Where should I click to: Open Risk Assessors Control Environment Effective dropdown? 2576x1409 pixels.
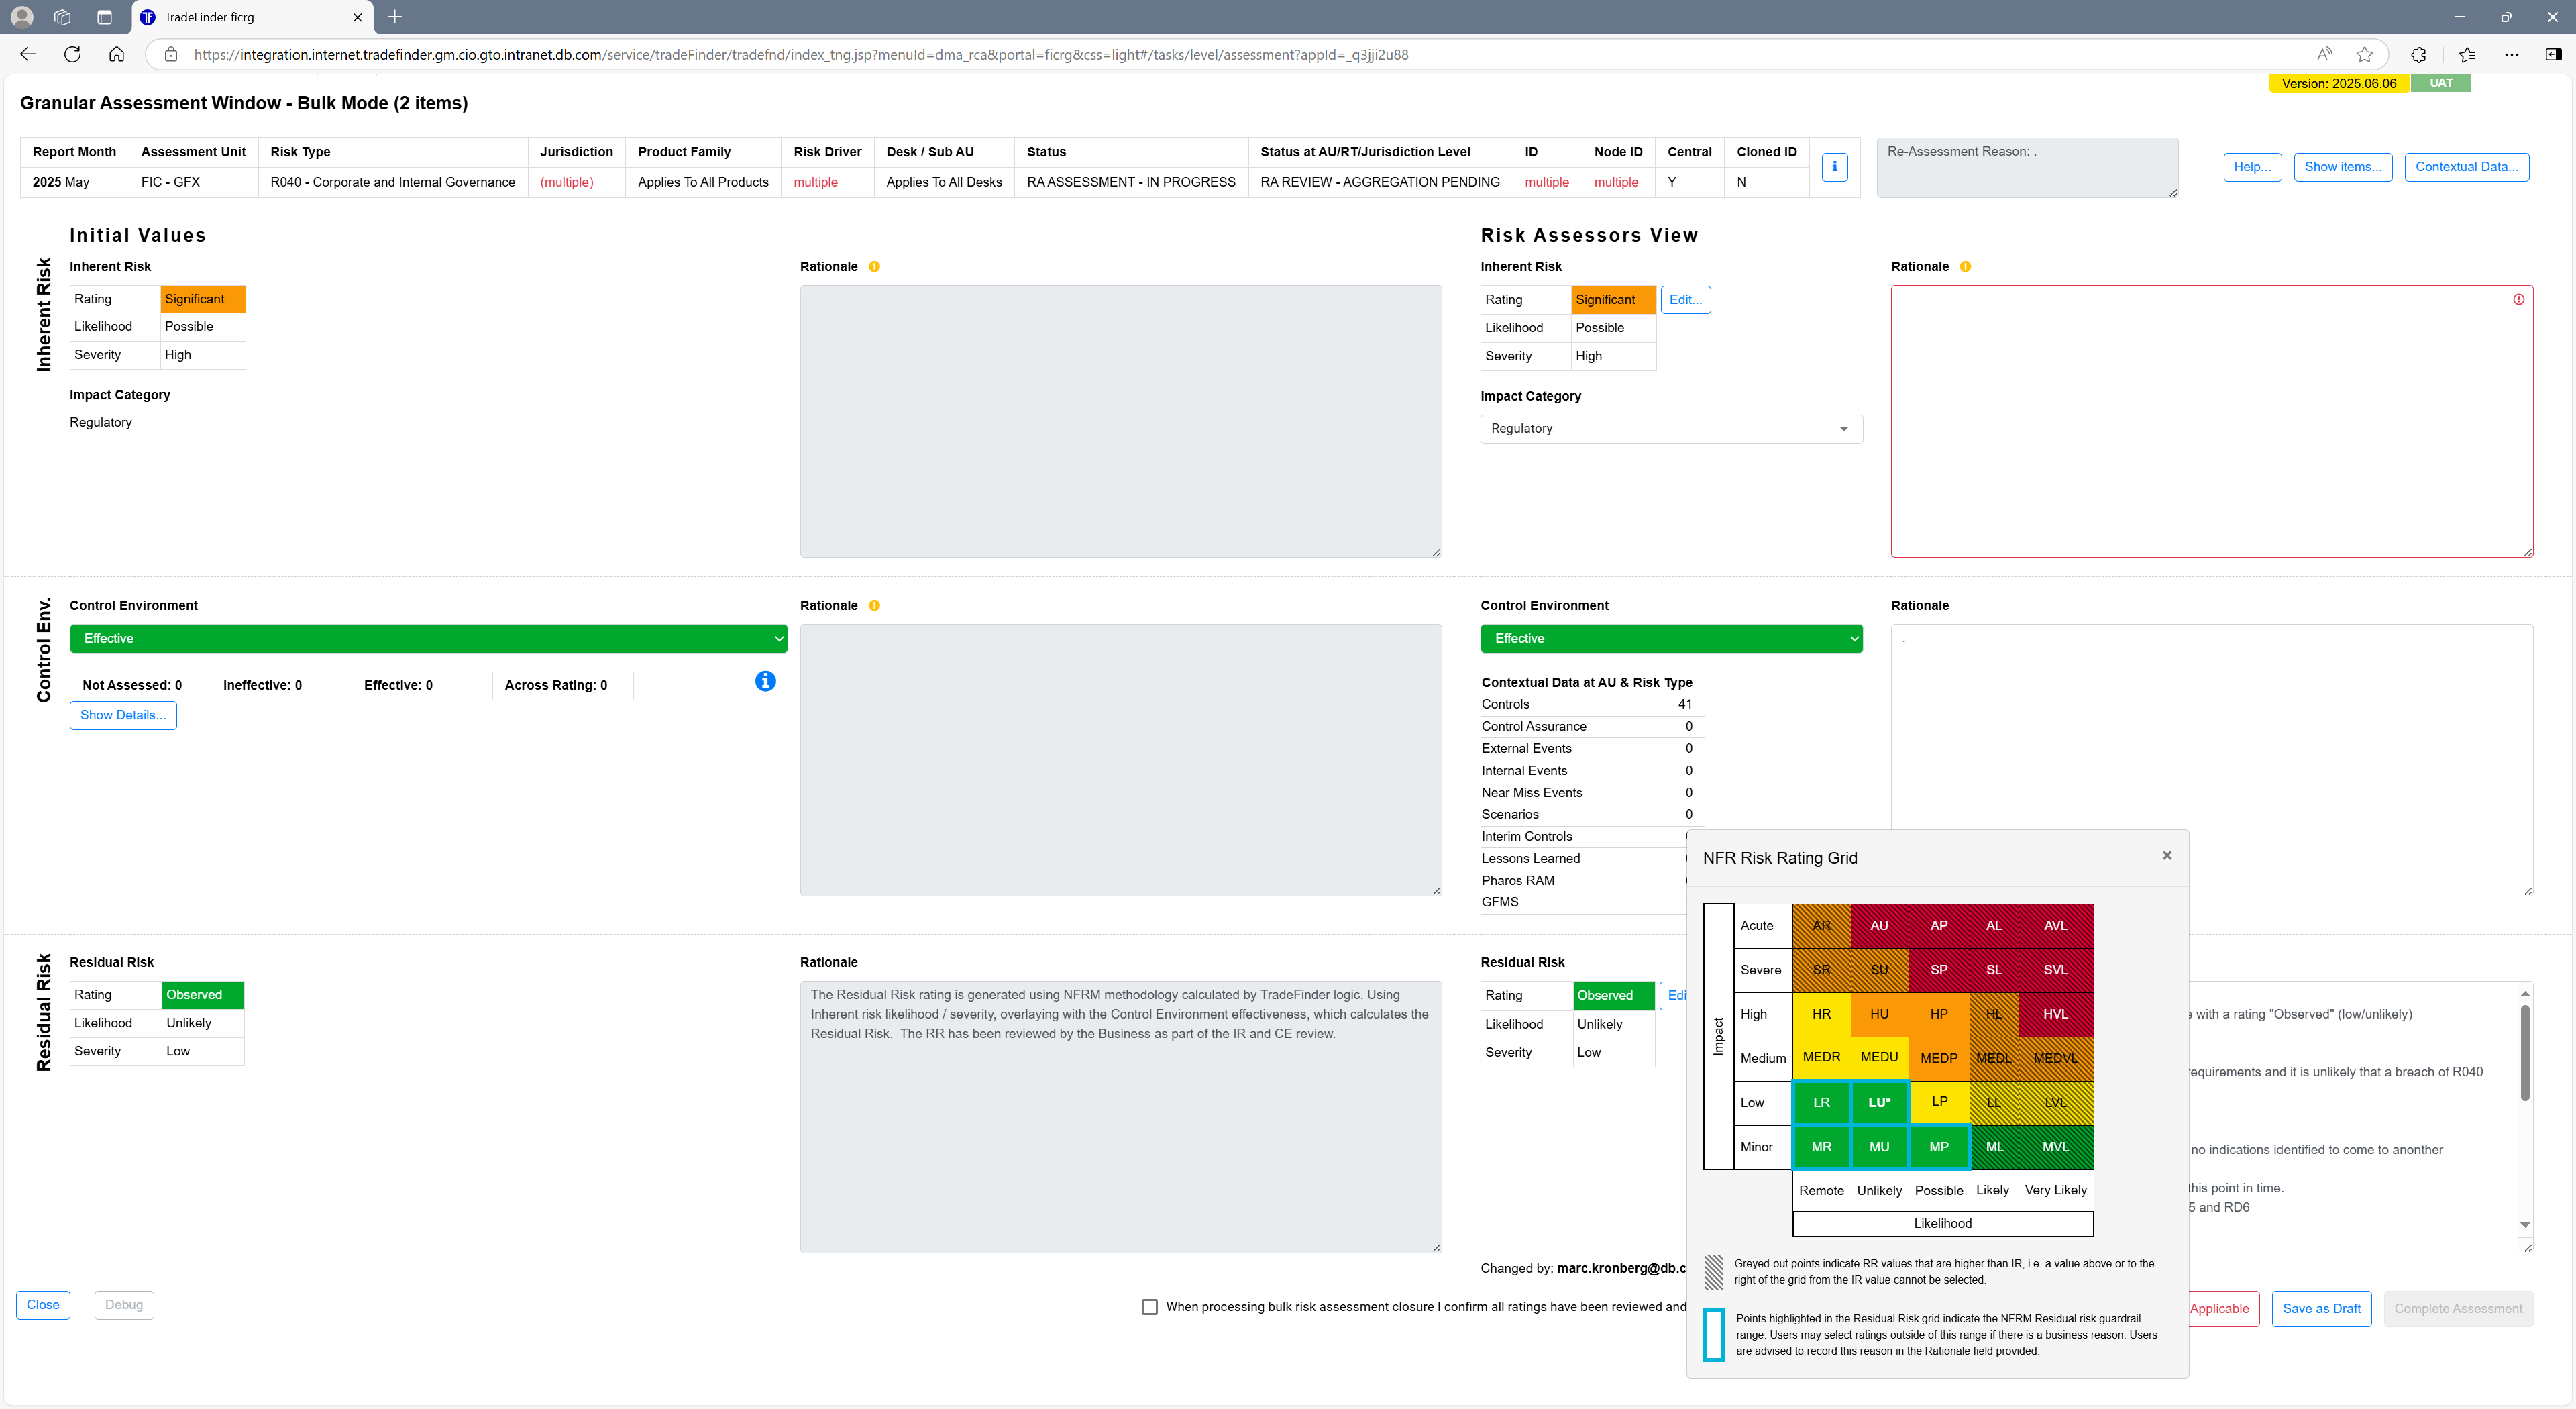click(1670, 638)
